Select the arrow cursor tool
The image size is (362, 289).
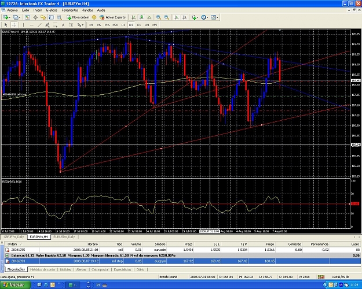tap(6, 25)
